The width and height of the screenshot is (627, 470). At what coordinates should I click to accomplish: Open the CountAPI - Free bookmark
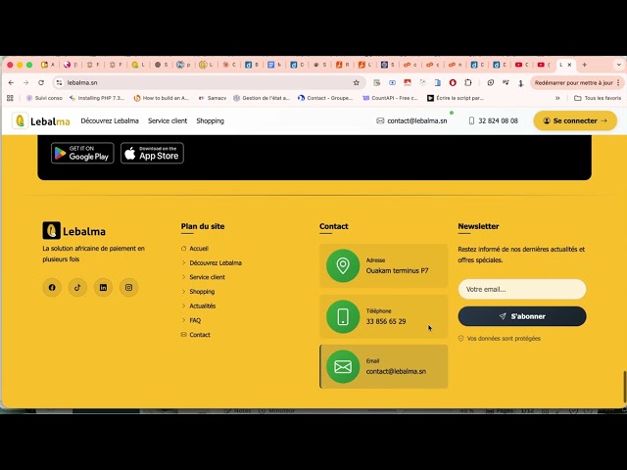[390, 98]
